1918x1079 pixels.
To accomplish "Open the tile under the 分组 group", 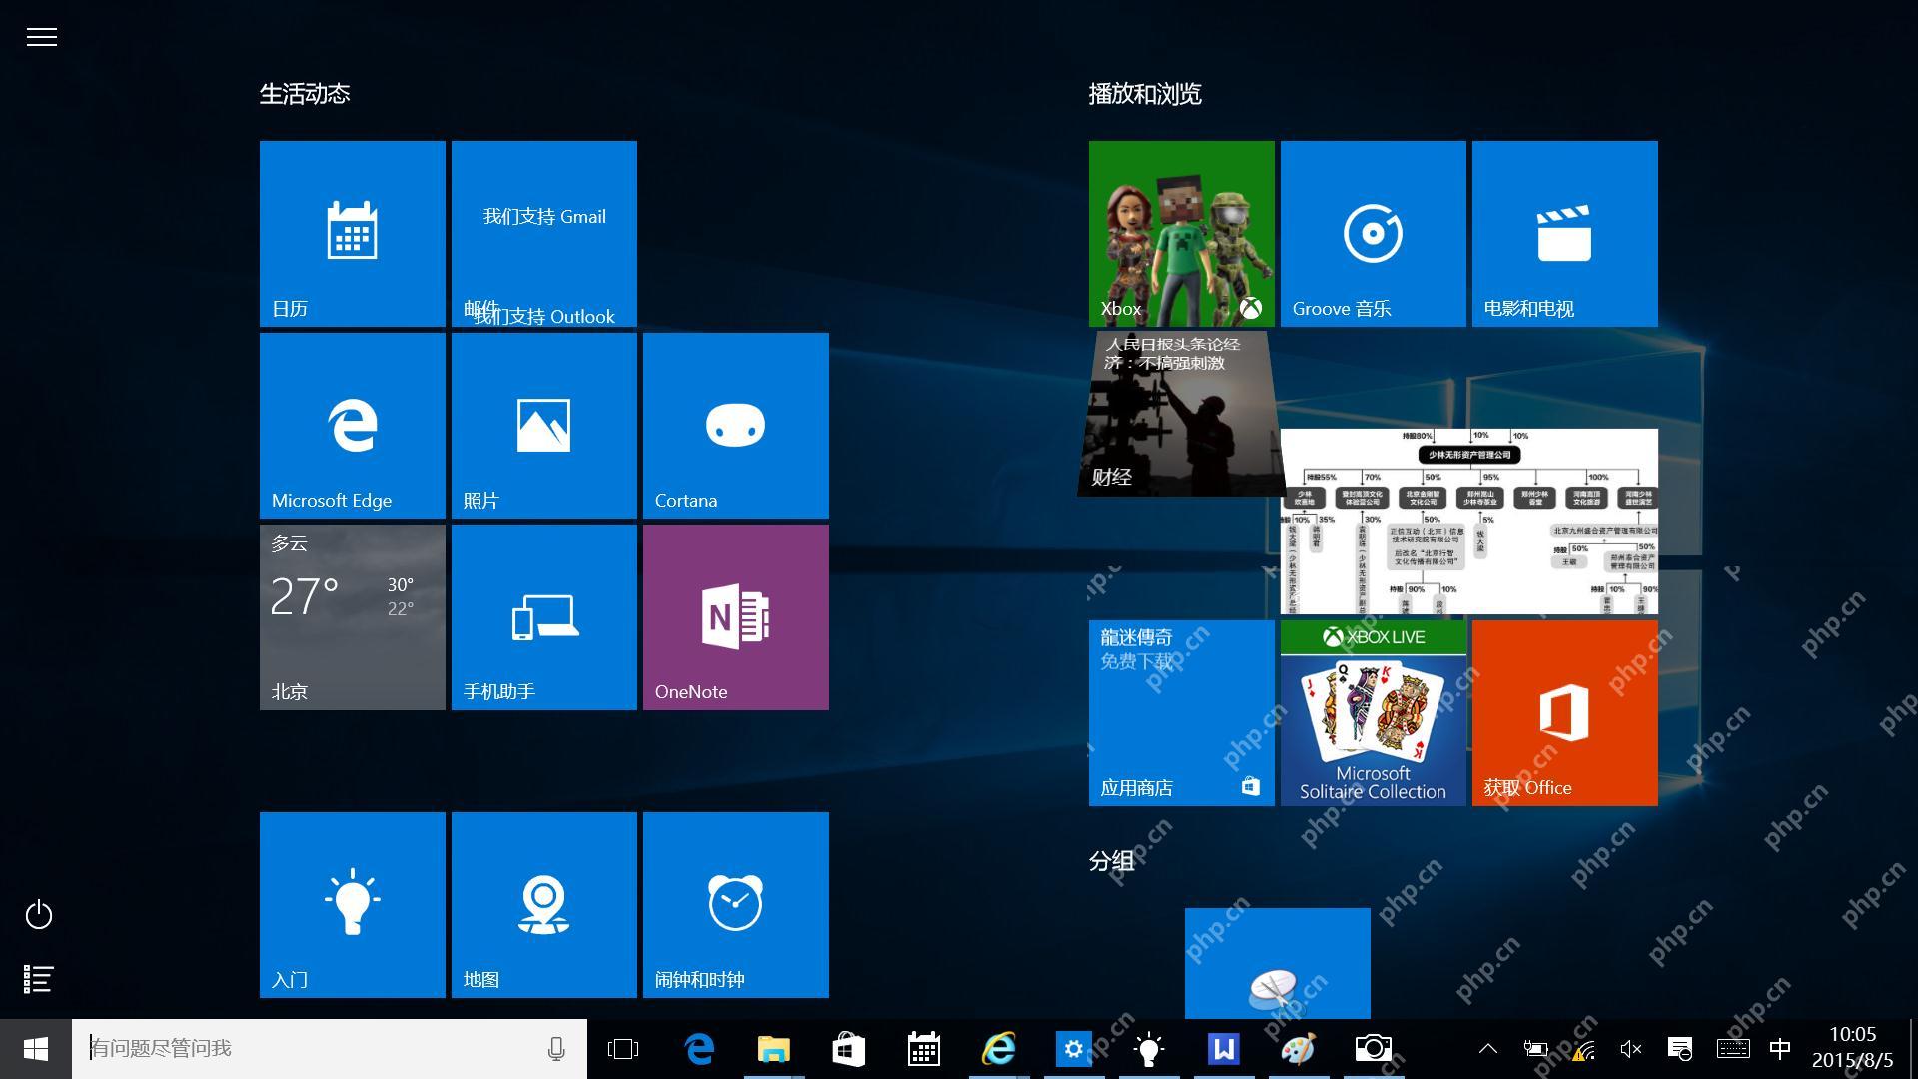I will 1278,963.
